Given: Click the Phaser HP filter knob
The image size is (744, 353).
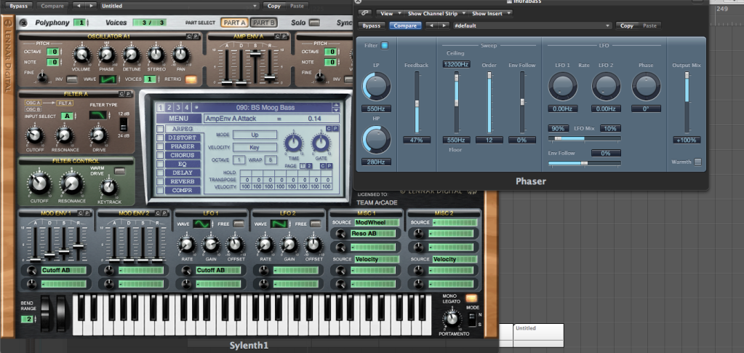Looking at the screenshot, I should [x=377, y=140].
